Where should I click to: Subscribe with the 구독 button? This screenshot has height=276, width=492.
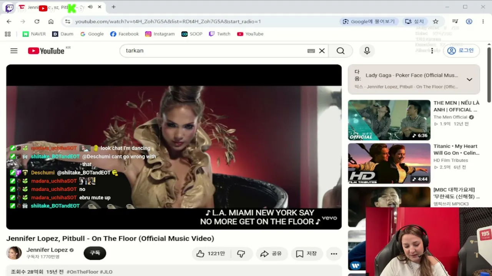[x=95, y=253]
